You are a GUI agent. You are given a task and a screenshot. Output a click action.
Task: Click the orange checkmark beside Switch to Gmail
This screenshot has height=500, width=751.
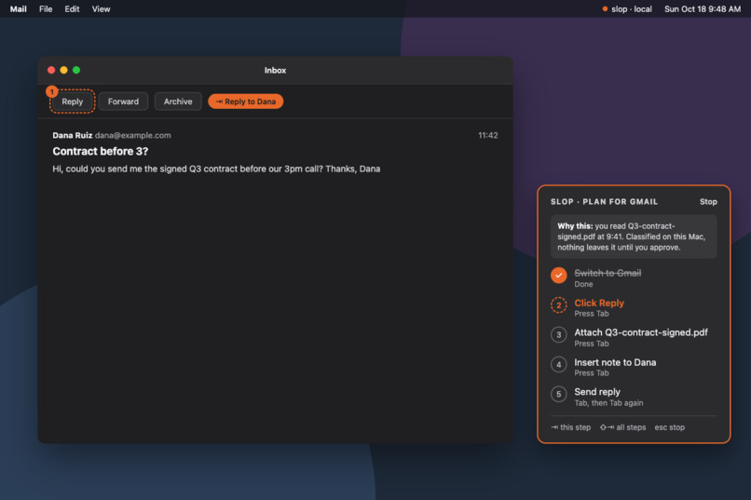[558, 275]
